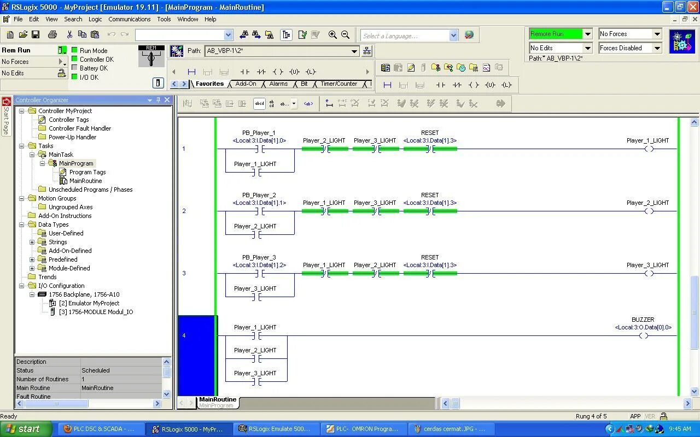
Task: Insert Output Energize coil from Favorites toolbar
Action: click(x=278, y=72)
